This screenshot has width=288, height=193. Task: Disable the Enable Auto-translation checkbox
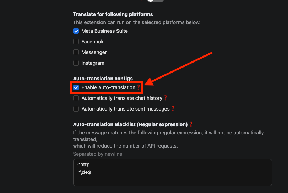pos(76,87)
